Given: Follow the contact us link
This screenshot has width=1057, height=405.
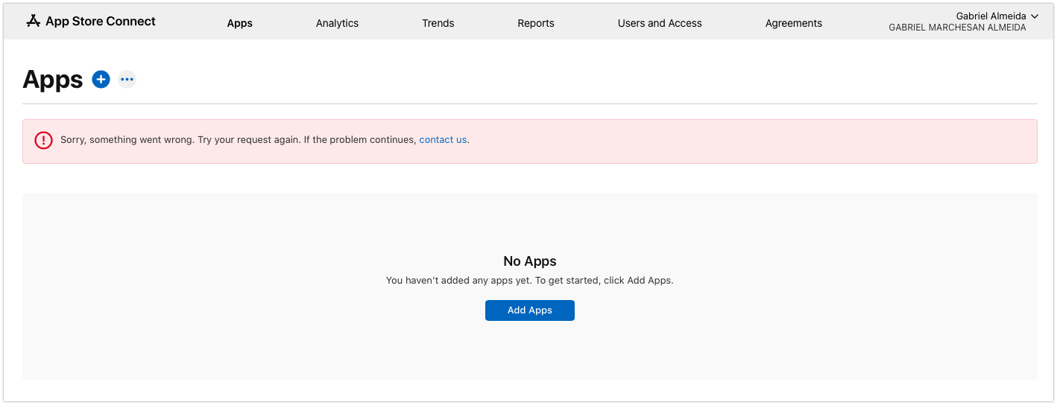Looking at the screenshot, I should coord(443,140).
